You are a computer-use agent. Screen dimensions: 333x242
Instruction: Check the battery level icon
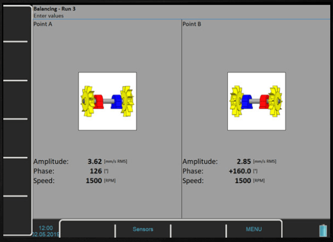(323, 230)
